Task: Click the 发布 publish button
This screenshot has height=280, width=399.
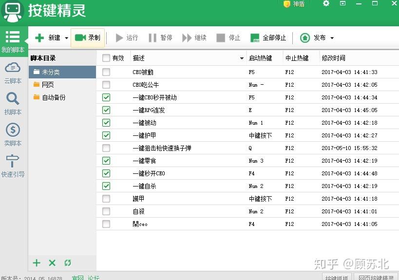Action: coord(313,38)
